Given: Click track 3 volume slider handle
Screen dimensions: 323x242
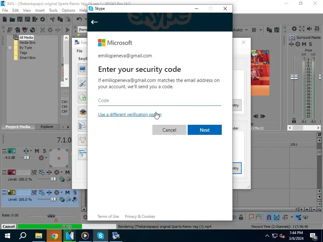Looking at the screenshot, I should (26, 158).
